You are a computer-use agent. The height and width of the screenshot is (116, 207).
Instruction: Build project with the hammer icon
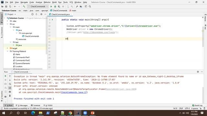[24, 6]
